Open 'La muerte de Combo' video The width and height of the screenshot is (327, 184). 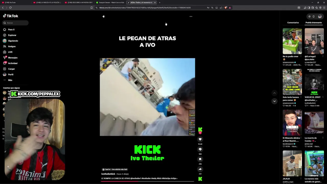314,123
